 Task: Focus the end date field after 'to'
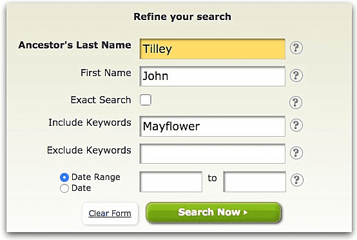(255, 182)
